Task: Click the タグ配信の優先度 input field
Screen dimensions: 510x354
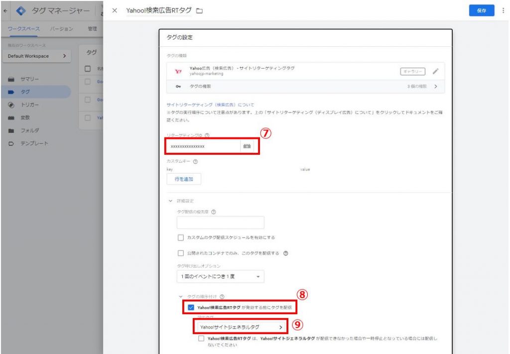Action: [x=221, y=223]
